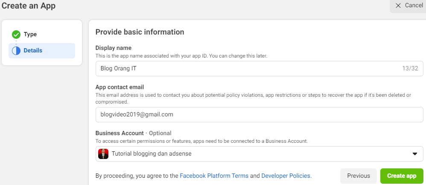Go to the Type step label
The width and height of the screenshot is (426, 185).
tap(30, 35)
